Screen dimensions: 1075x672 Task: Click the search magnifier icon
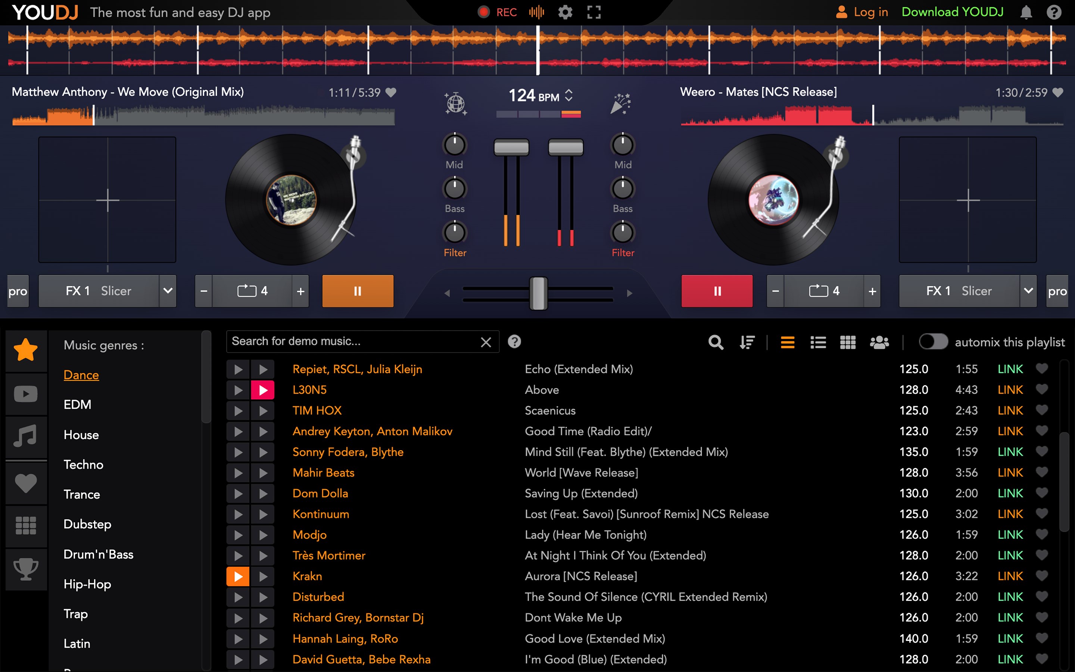point(716,342)
